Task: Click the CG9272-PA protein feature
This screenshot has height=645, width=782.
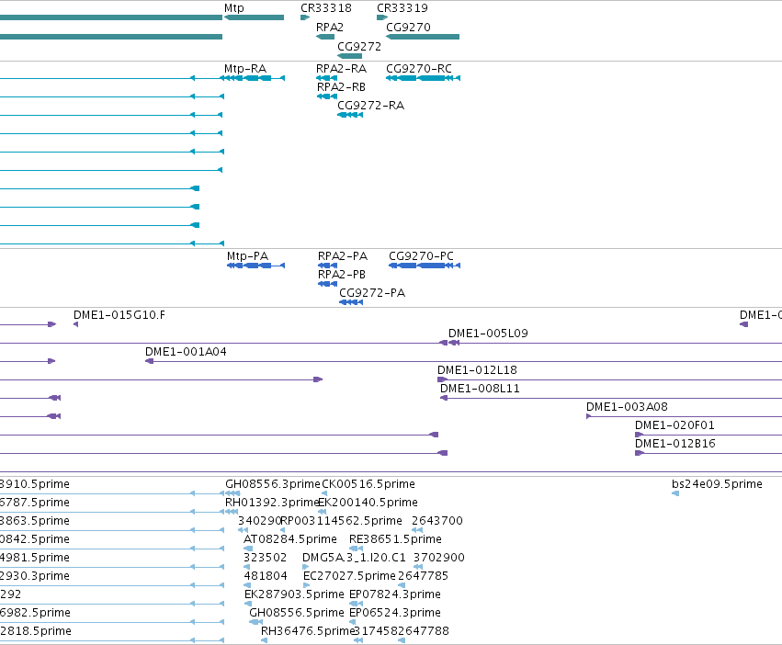Action: [351, 302]
